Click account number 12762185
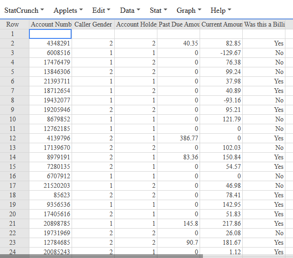The height and width of the screenshot is (258, 293). (x=50, y=129)
